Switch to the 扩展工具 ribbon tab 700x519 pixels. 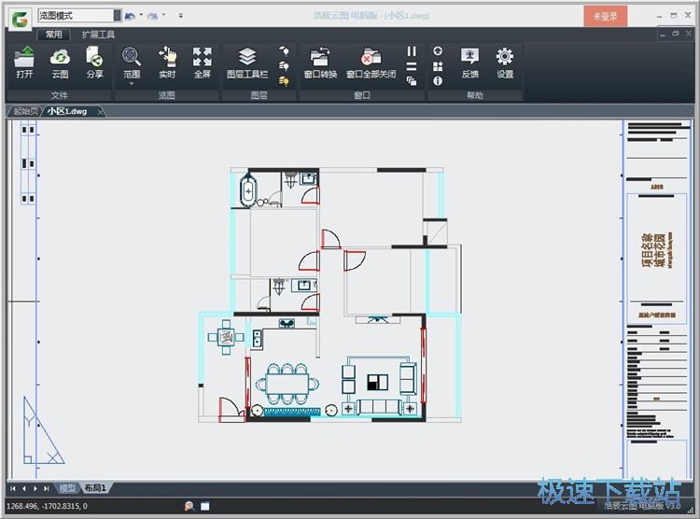tap(98, 35)
